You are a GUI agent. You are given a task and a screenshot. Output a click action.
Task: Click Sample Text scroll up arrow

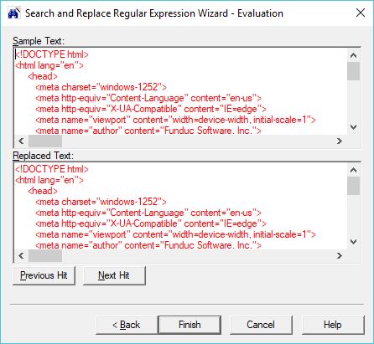coord(353,55)
